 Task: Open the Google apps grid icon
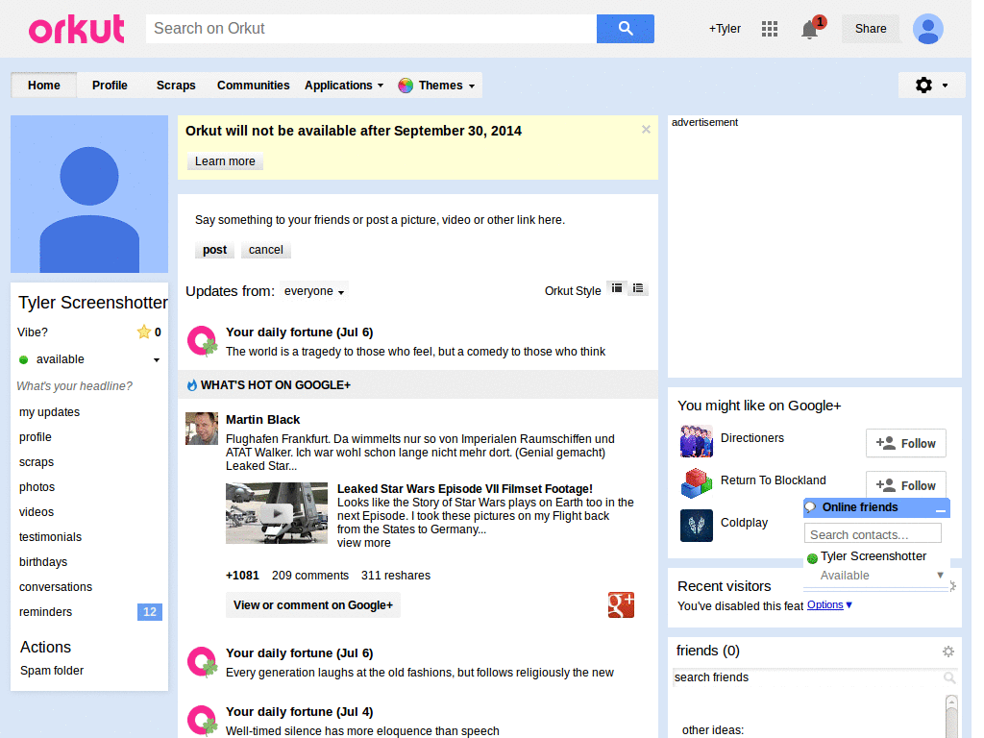(770, 29)
